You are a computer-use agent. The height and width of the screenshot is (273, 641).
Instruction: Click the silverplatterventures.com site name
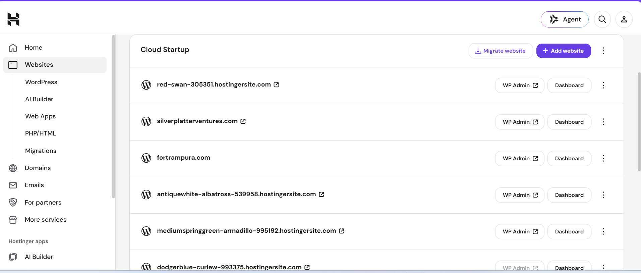click(x=197, y=121)
